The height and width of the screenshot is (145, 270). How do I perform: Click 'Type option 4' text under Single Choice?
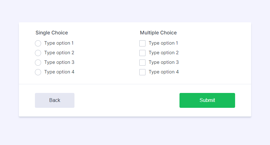coord(59,72)
